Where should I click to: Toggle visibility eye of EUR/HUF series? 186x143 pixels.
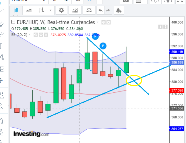[x=103, y=22]
